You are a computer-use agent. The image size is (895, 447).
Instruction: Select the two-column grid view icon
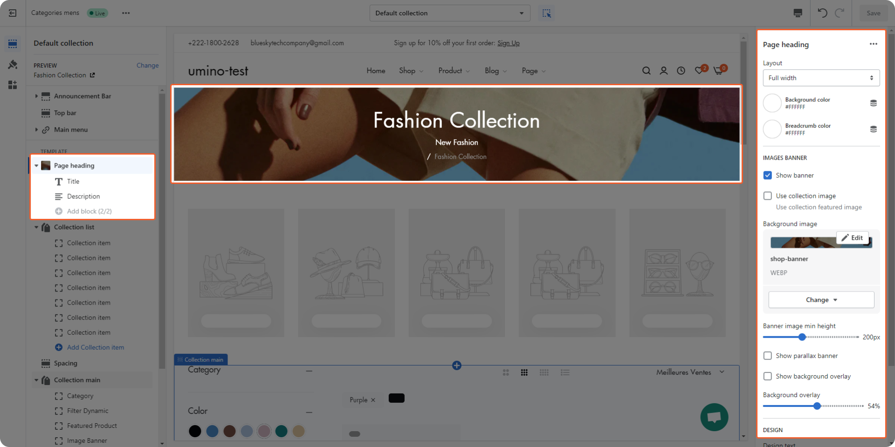tap(506, 372)
